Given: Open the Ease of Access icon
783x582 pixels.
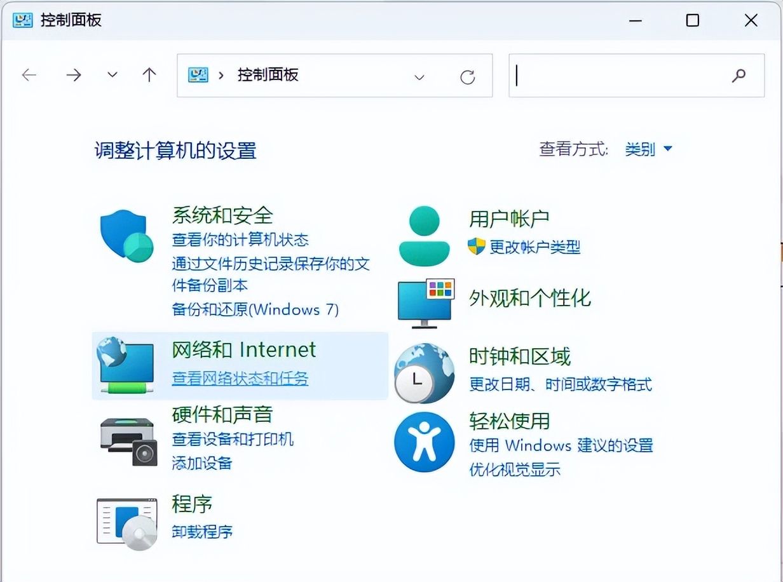Looking at the screenshot, I should 424,442.
